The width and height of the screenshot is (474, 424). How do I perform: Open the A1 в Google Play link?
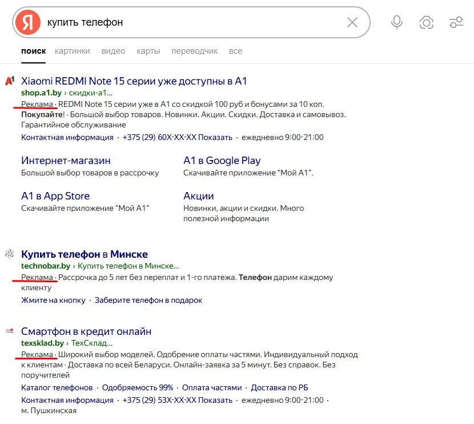click(222, 161)
